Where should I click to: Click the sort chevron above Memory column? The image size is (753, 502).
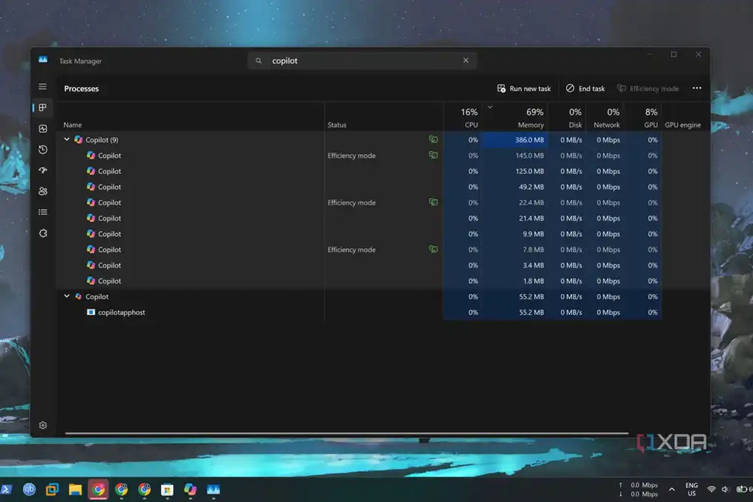coord(490,107)
